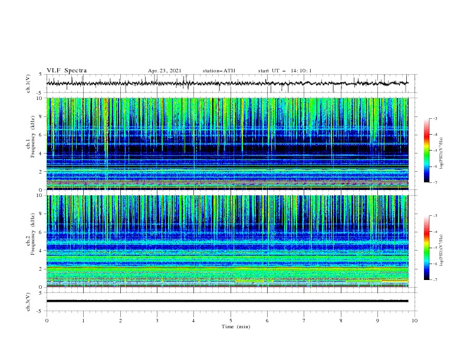The height and width of the screenshot is (360, 467).
Task: Click the ch.1 spectrogram color scale bar
Action: click(x=426, y=151)
